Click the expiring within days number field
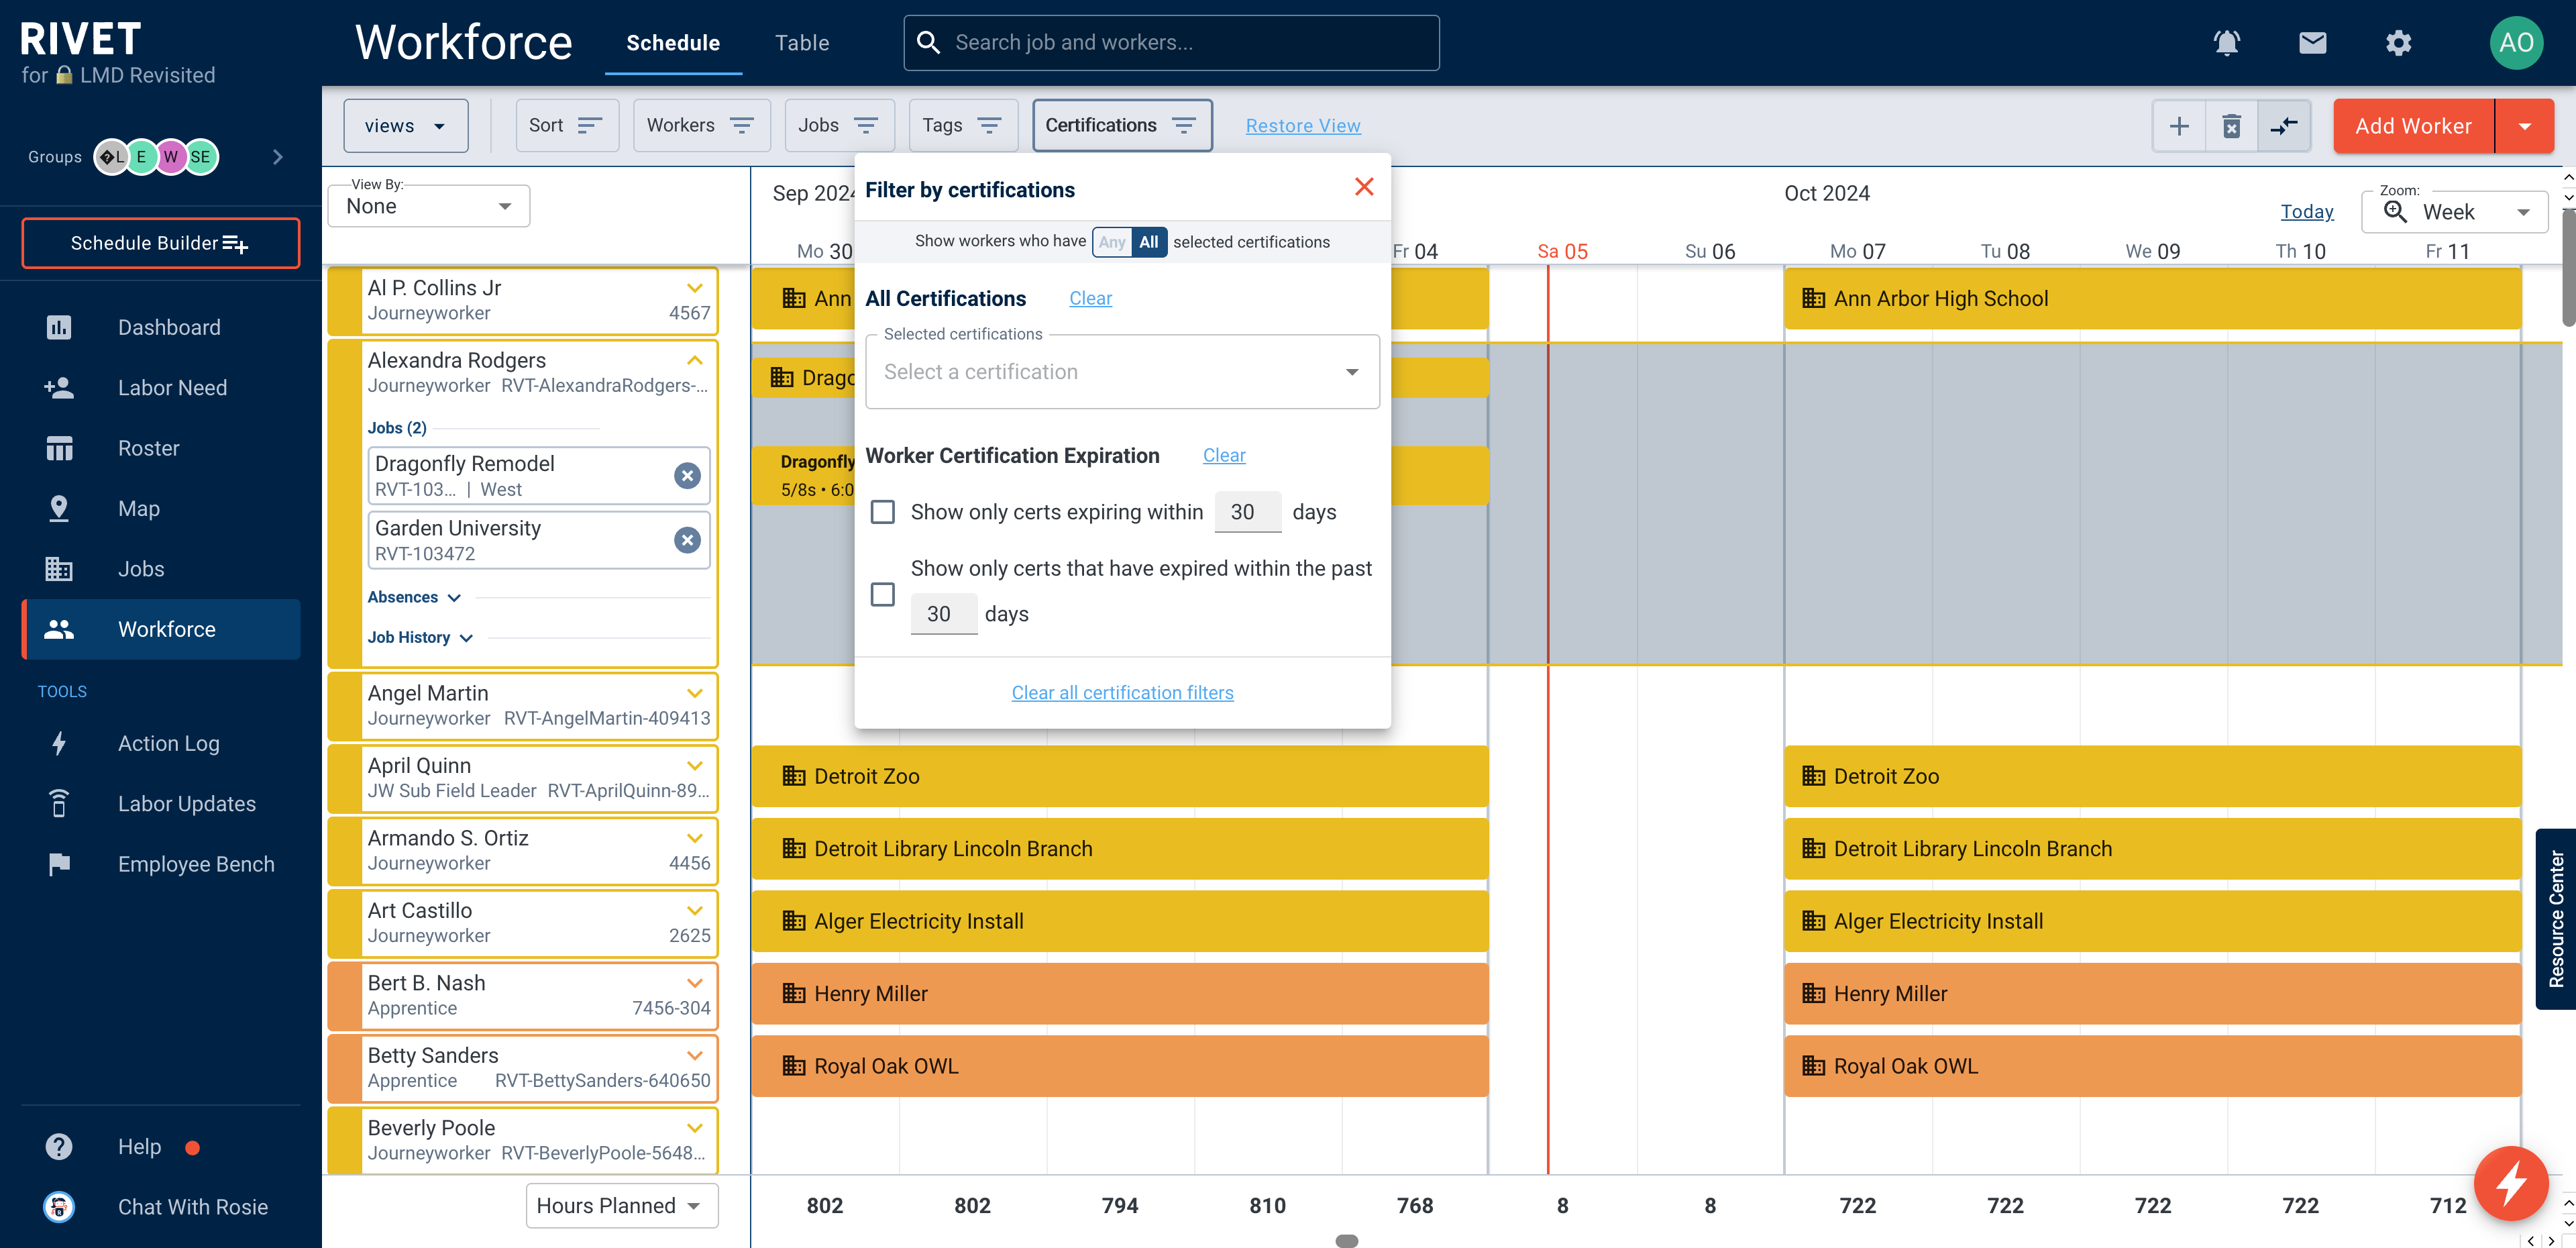 pyautogui.click(x=1247, y=512)
